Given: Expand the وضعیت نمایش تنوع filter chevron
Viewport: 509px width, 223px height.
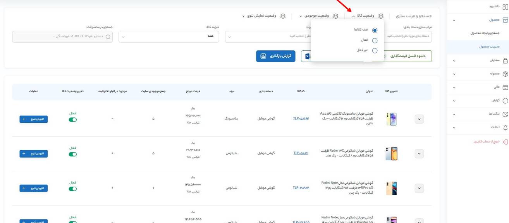Looking at the screenshot, I should tap(243, 16).
